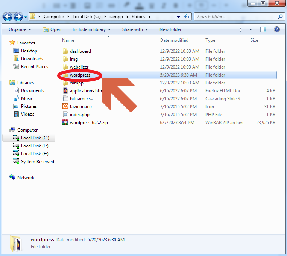This screenshot has height=256, width=287.
Task: Sort by the Date modified column header
Action: pyautogui.click(x=174, y=40)
